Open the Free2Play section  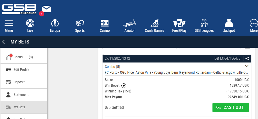pyautogui.click(x=179, y=26)
